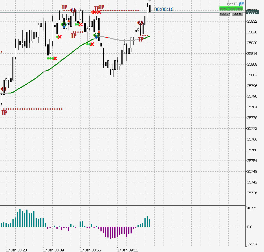Click the 35748 price axis label
The width and height of the screenshot is (264, 252).
[252, 171]
